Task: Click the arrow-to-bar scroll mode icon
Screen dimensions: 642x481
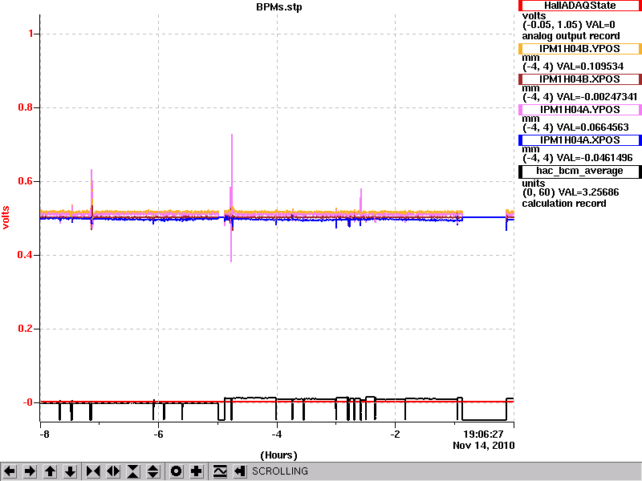Action: [239, 471]
